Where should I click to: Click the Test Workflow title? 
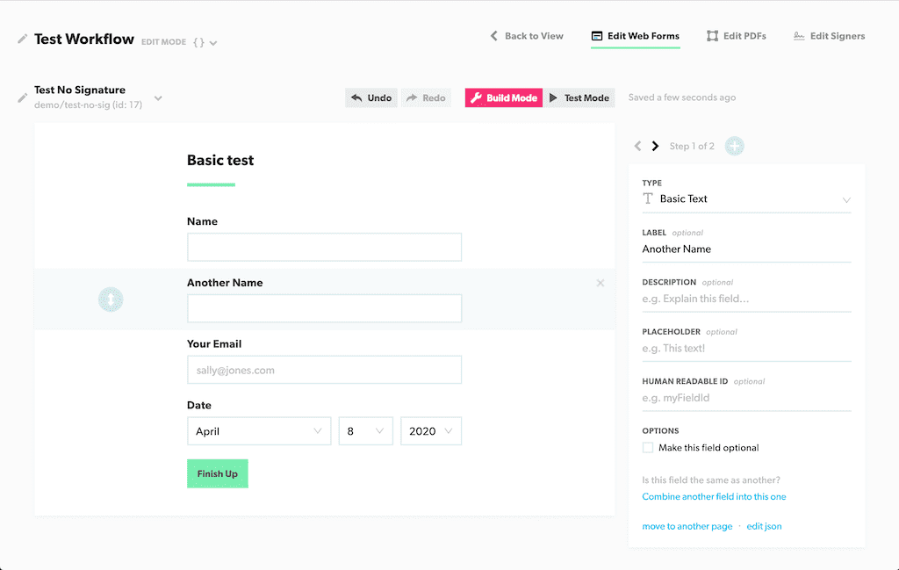click(83, 39)
